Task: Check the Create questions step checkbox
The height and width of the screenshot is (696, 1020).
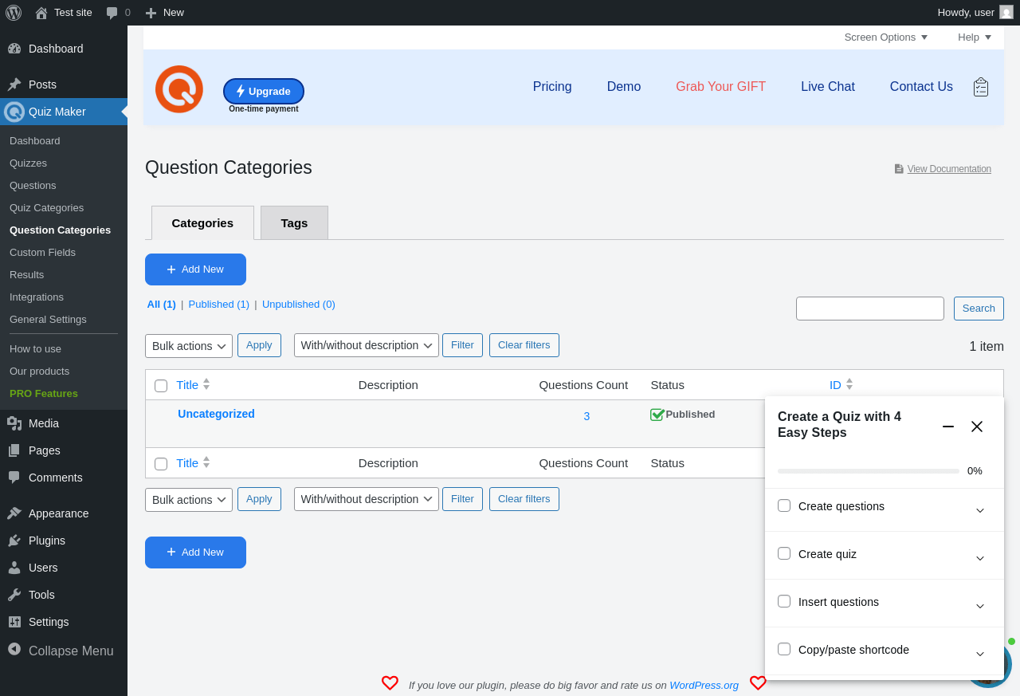Action: click(x=784, y=505)
